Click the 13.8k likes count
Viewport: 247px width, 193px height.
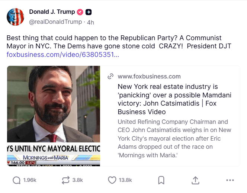(x=125, y=180)
